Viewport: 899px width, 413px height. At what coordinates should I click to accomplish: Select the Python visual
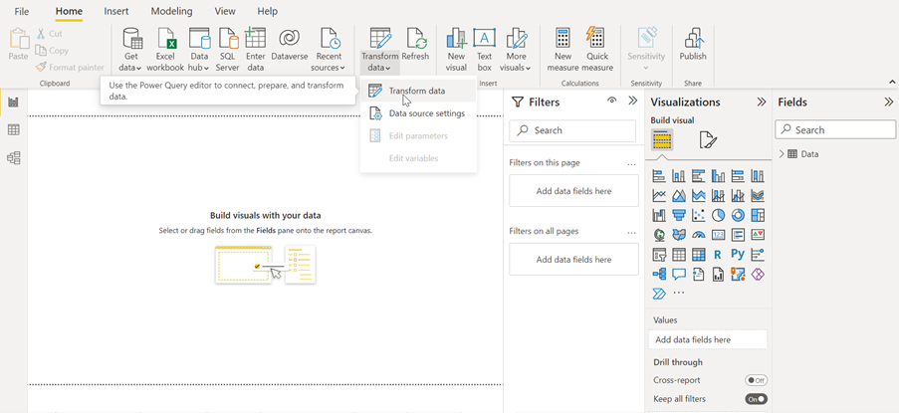(x=738, y=255)
